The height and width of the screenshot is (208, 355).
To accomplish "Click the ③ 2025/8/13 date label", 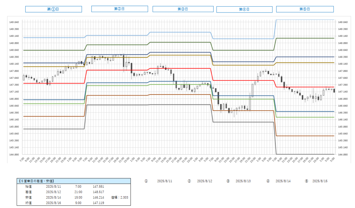I will pyautogui.click(x=243, y=181).
